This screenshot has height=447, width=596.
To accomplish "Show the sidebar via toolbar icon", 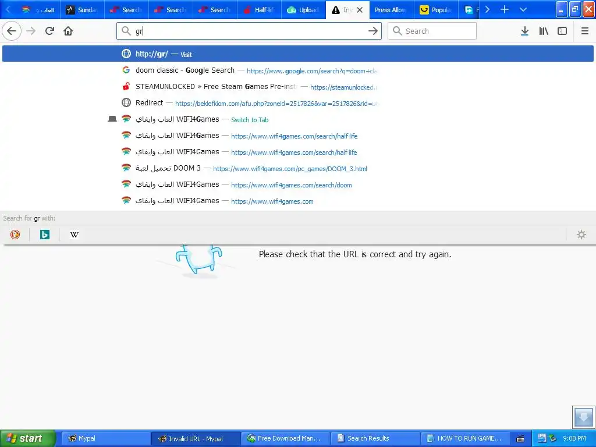I will tap(562, 31).
